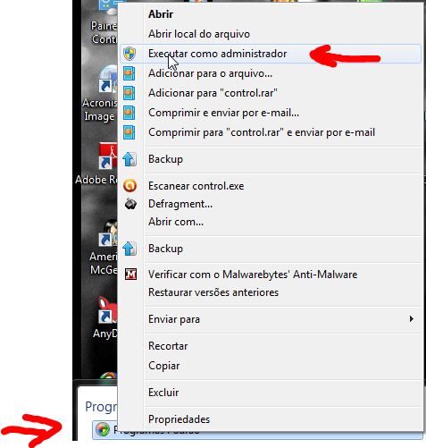Expand the Enviar para submenu arrow
The height and width of the screenshot is (448, 426).
[x=411, y=319]
